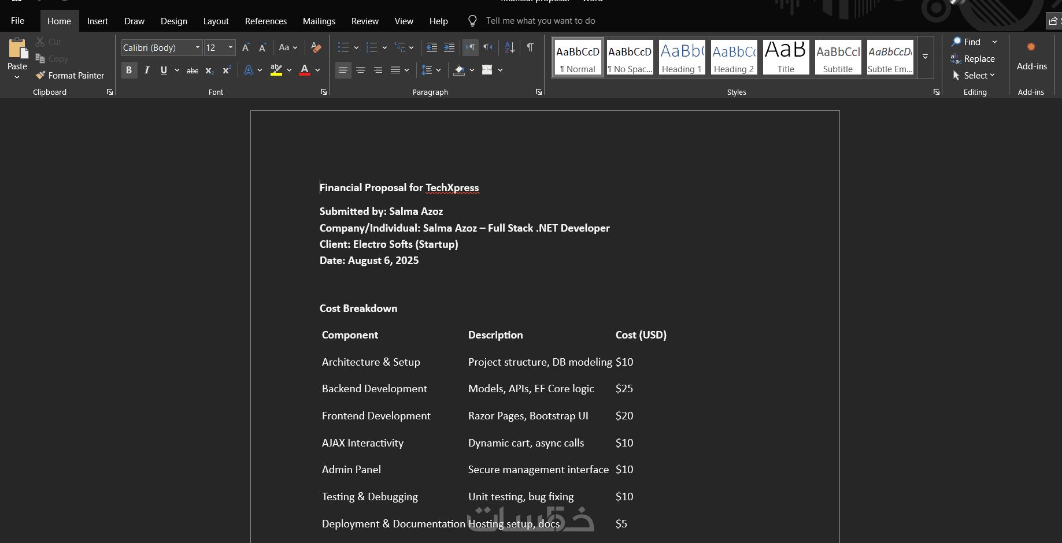Expand the underline style dropdown arrow
The width and height of the screenshot is (1062, 543).
177,70
